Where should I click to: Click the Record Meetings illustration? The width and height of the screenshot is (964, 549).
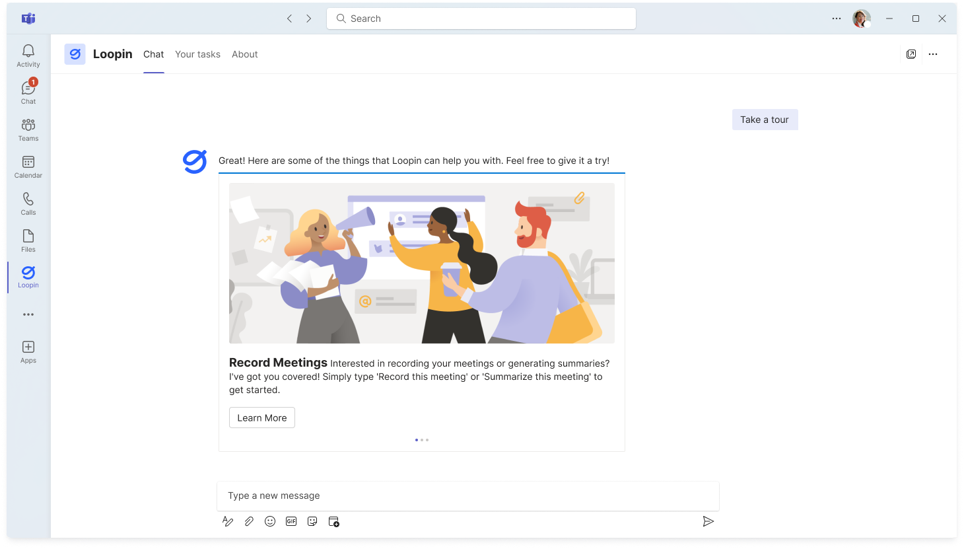tap(422, 264)
